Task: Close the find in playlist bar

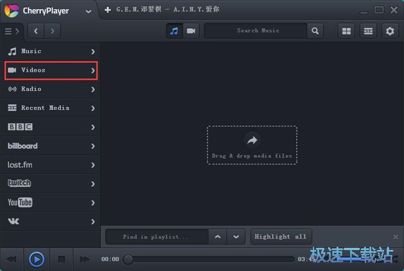Action: click(x=396, y=237)
